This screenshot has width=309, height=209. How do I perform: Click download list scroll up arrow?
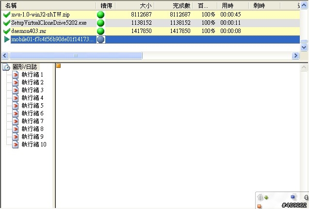click(x=304, y=5)
